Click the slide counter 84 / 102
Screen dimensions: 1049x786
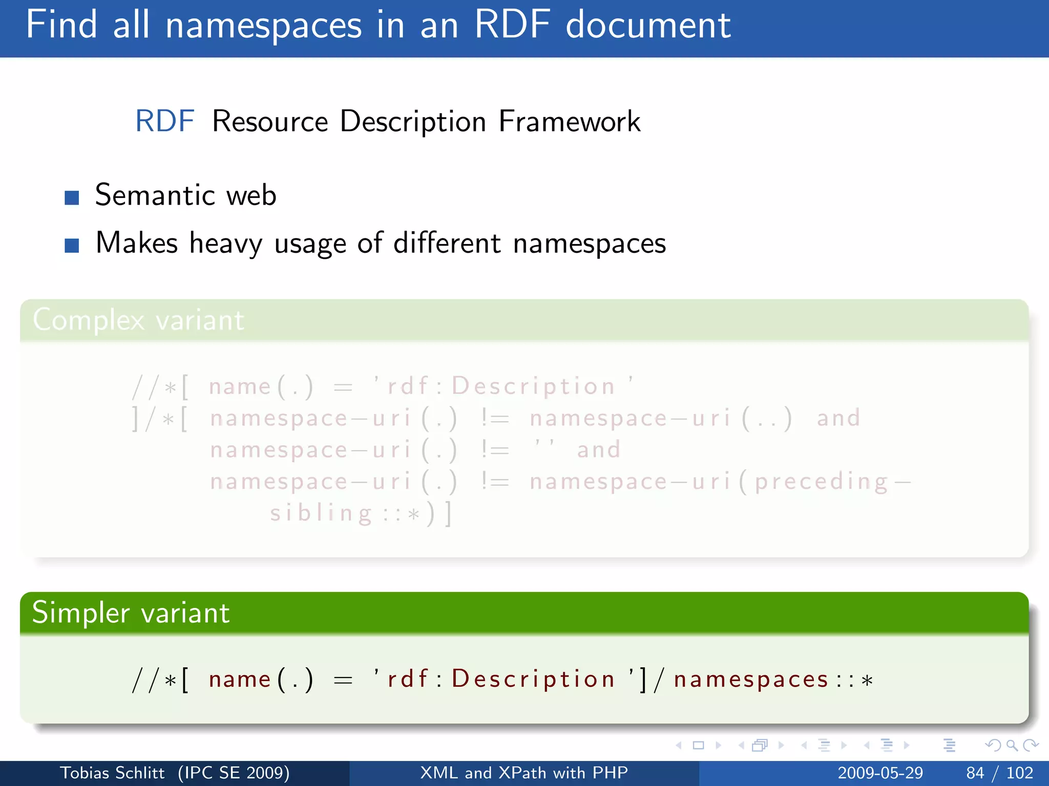pos(999,773)
